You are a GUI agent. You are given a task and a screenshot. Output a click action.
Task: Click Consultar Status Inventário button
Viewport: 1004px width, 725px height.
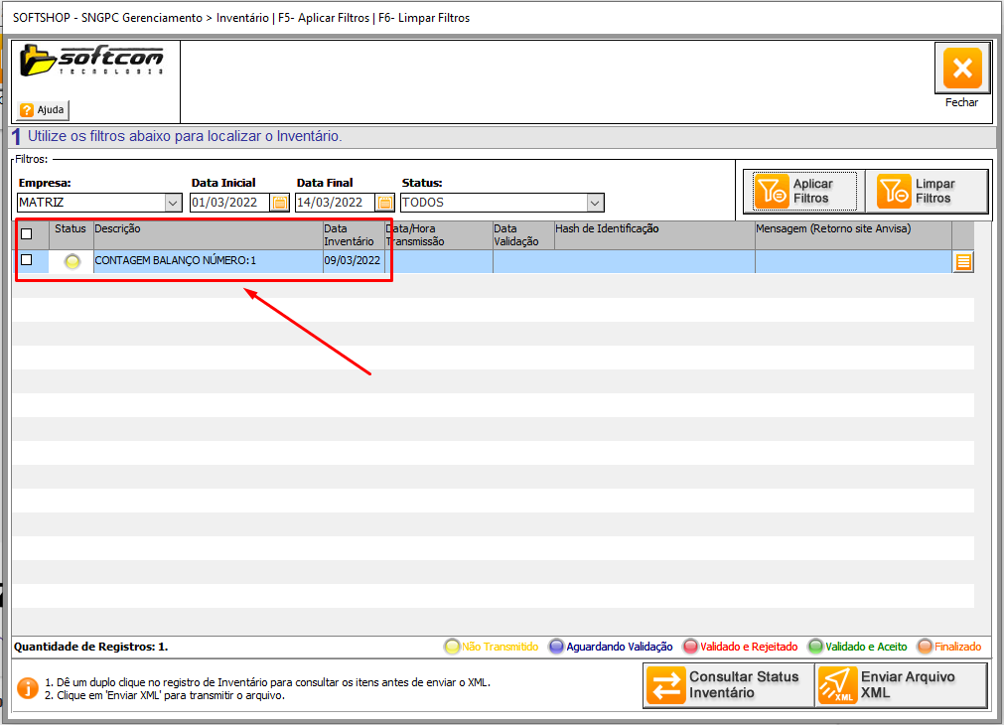click(726, 685)
